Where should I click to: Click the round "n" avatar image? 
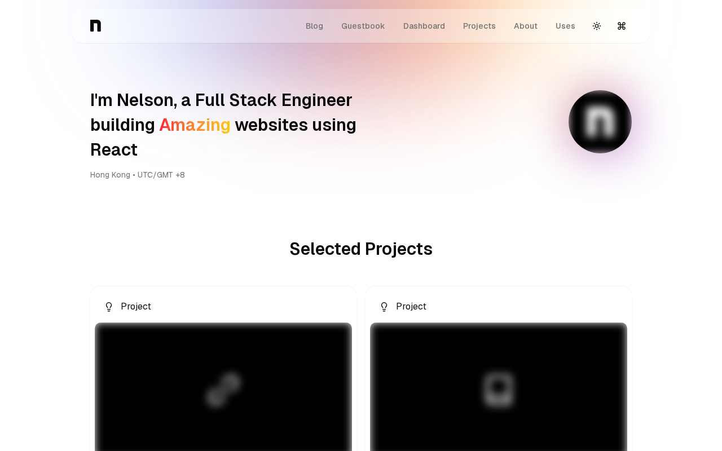click(600, 122)
